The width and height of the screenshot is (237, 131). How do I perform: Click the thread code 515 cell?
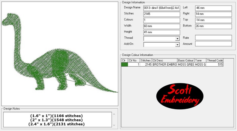215,64
